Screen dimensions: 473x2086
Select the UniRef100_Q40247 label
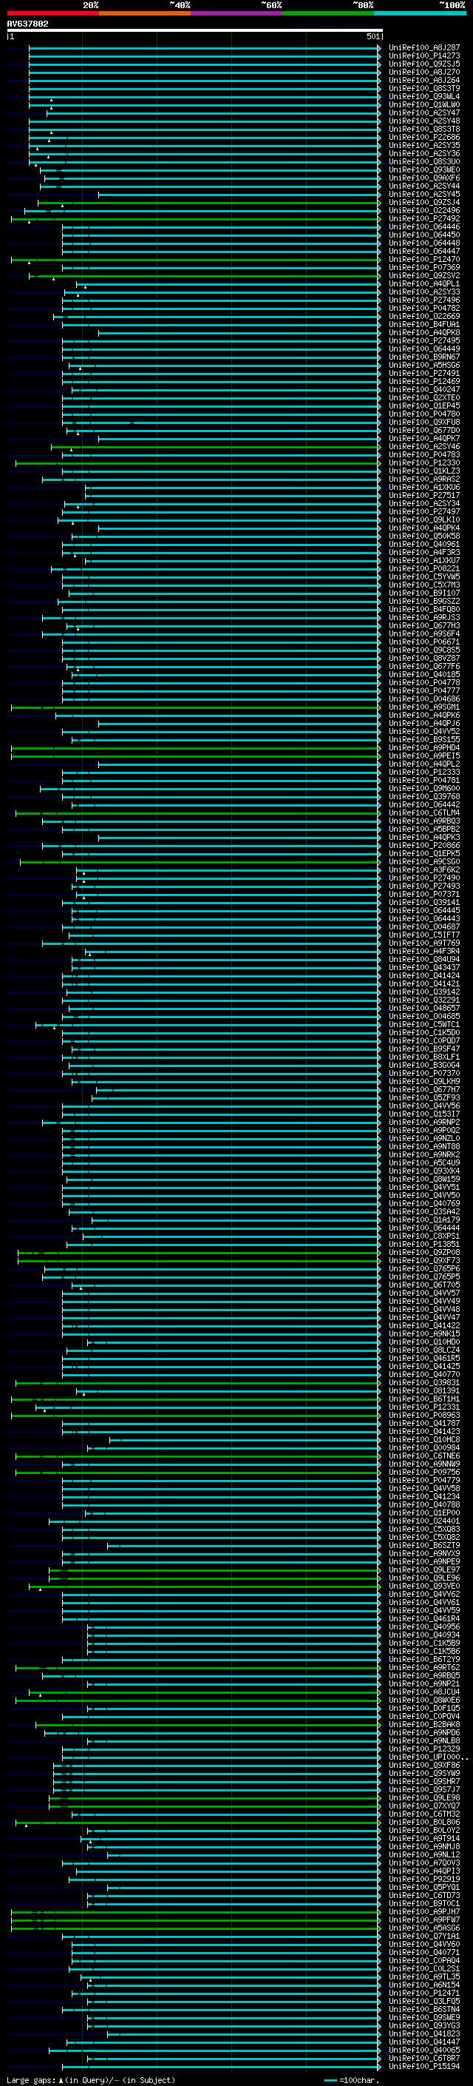[x=424, y=389]
